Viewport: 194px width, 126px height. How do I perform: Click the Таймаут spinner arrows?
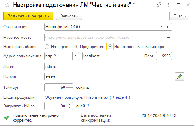click(70, 87)
